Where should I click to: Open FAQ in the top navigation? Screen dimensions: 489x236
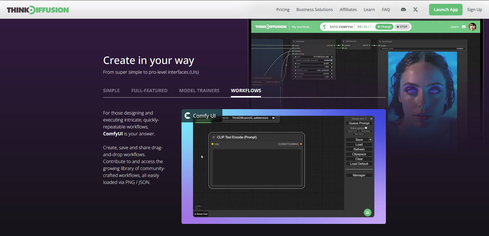tap(386, 10)
